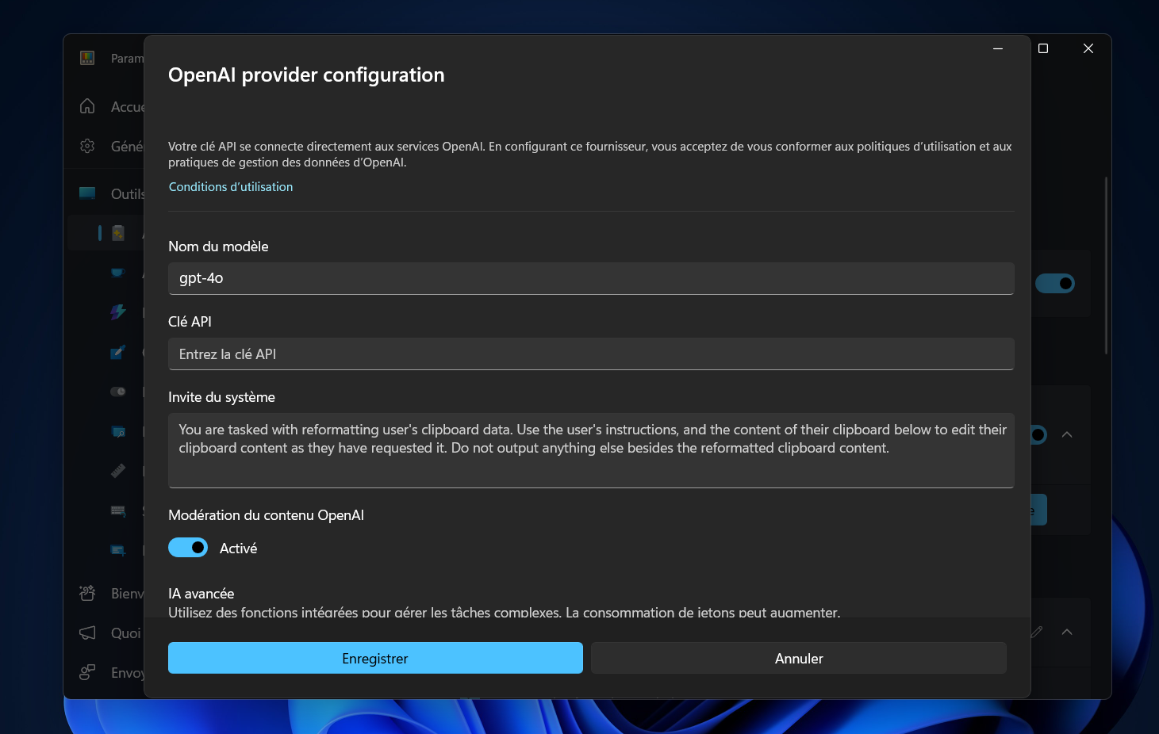The image size is (1159, 734).
Task: Maximize the Settings window
Action: click(1043, 48)
